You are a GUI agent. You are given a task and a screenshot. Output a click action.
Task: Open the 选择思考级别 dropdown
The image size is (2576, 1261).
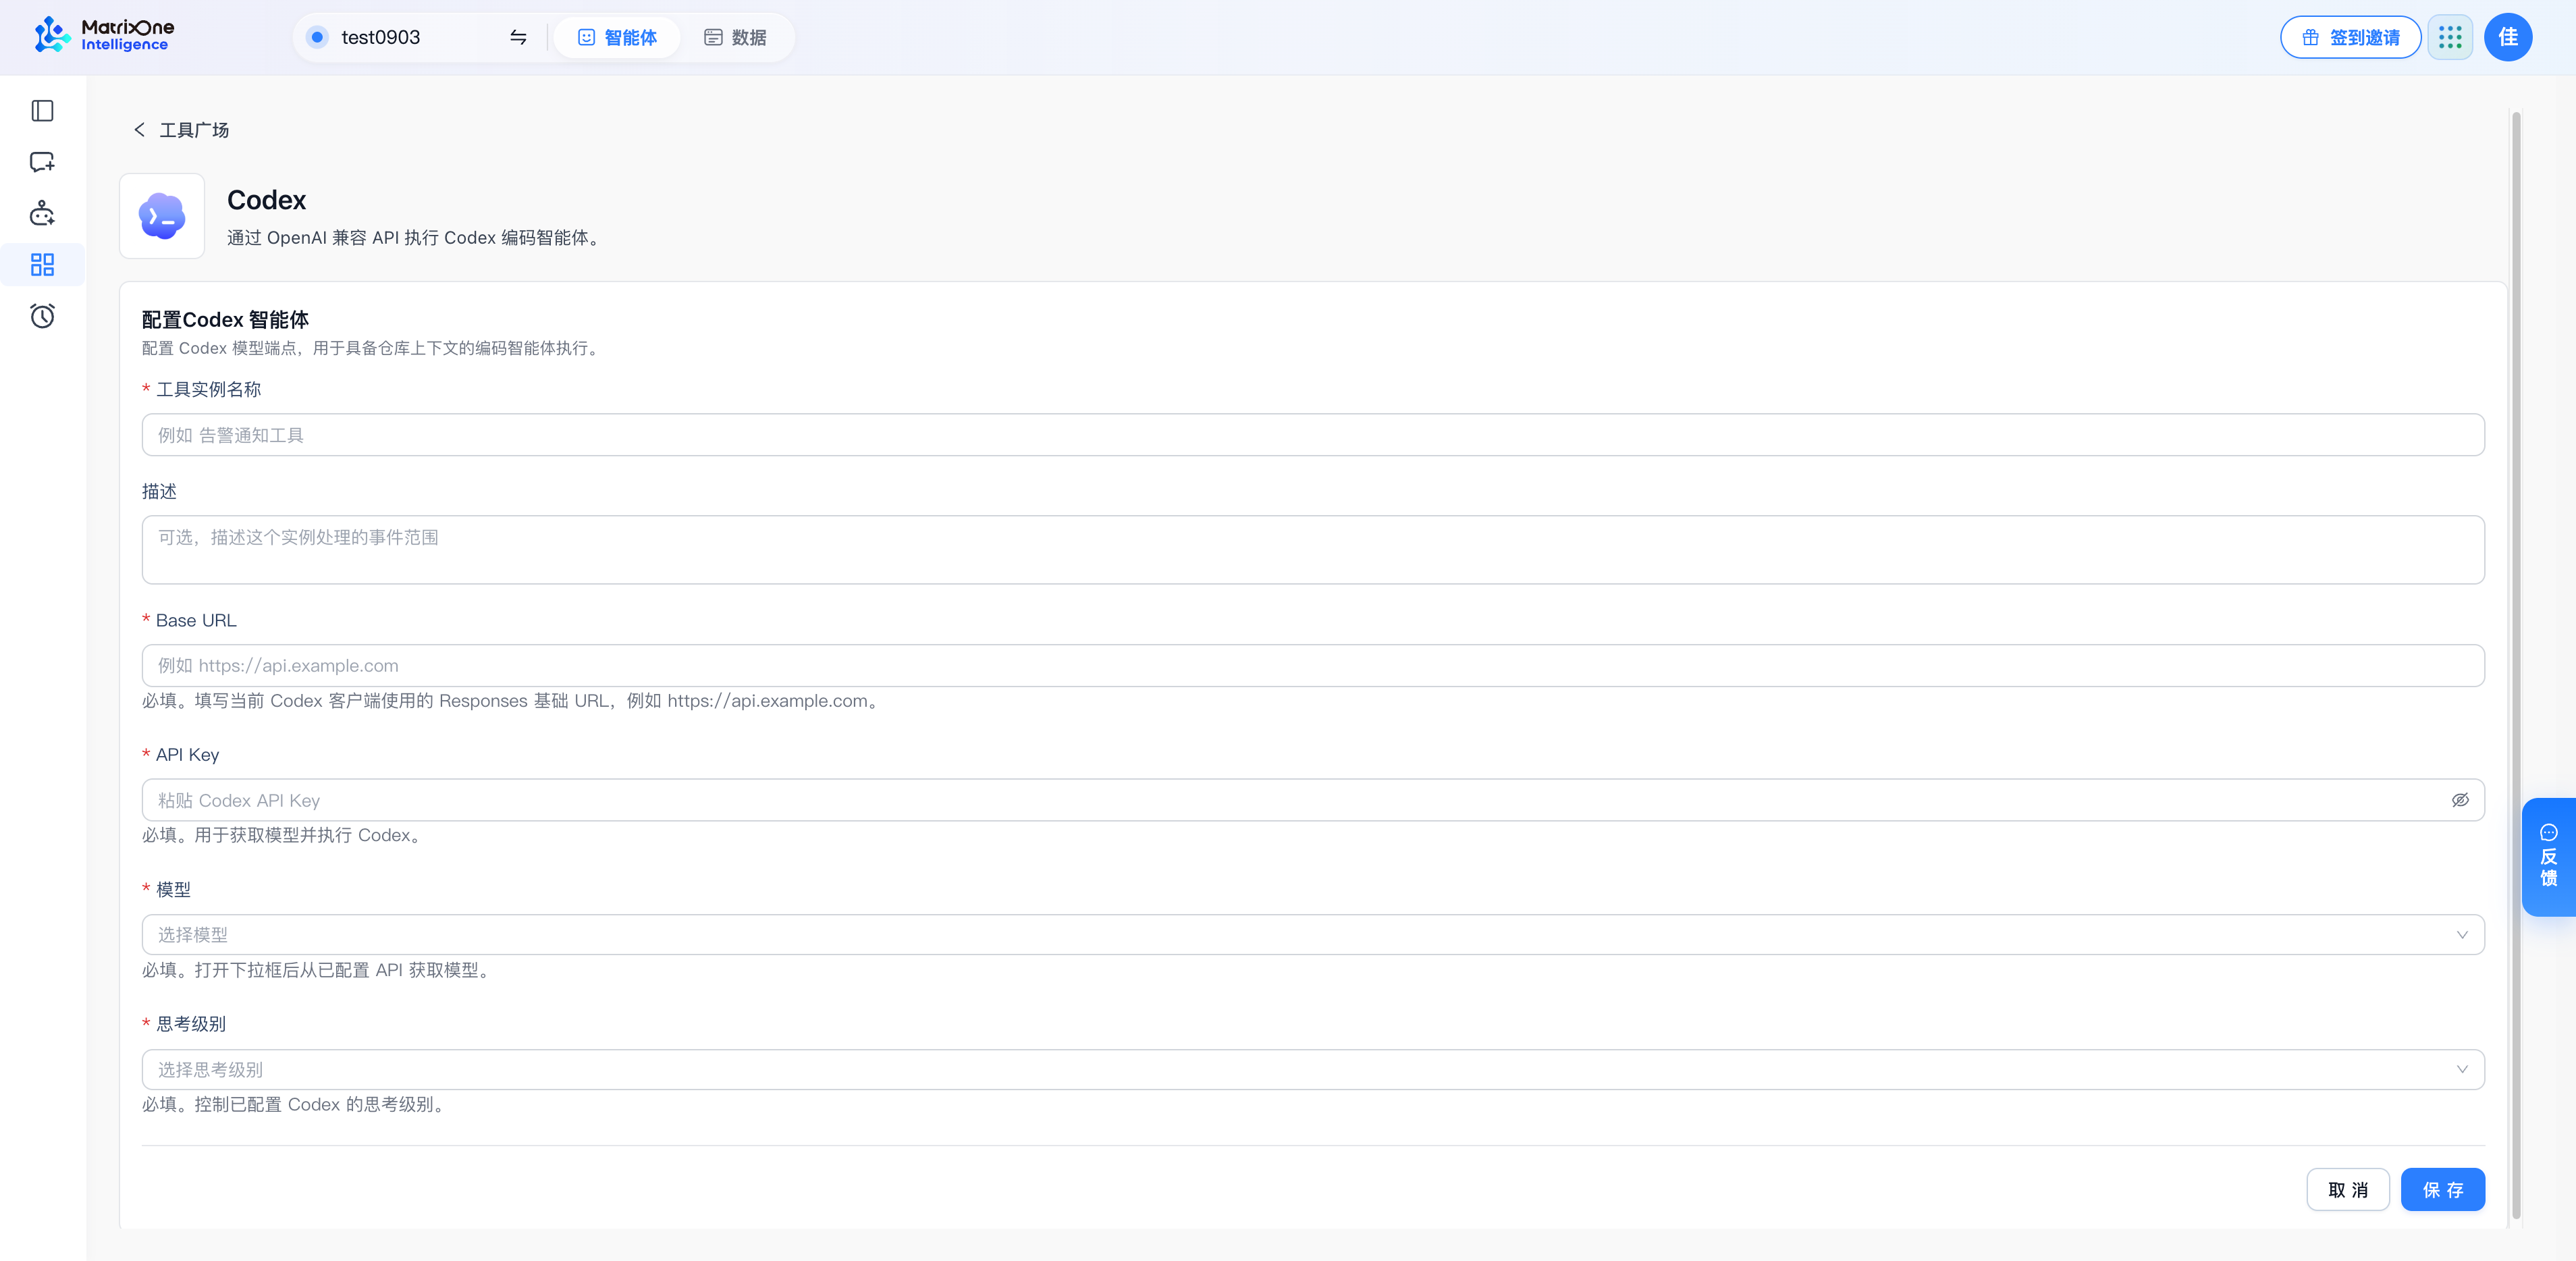pos(1313,1070)
